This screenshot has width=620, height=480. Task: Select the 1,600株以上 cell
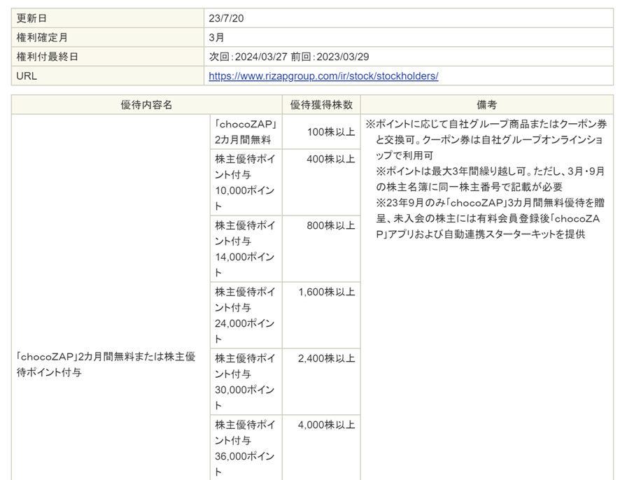pyautogui.click(x=321, y=315)
